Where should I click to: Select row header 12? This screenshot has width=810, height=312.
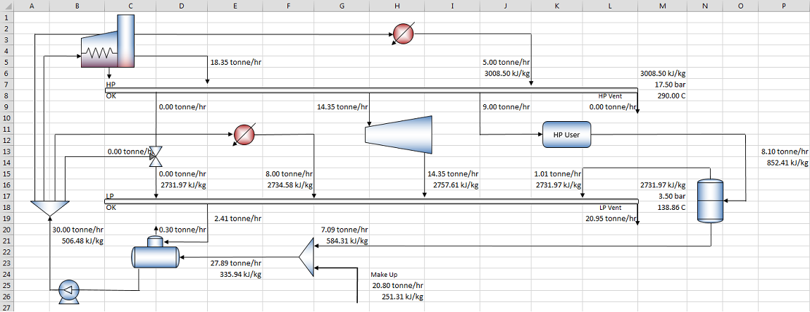(x=6, y=140)
